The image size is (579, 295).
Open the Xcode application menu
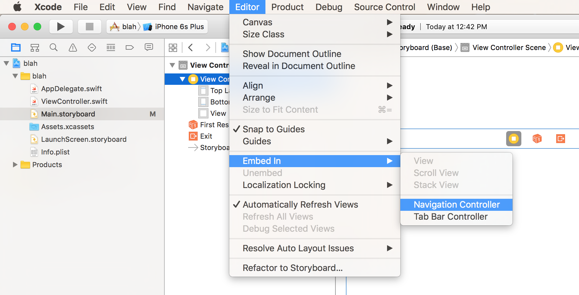[48, 7]
